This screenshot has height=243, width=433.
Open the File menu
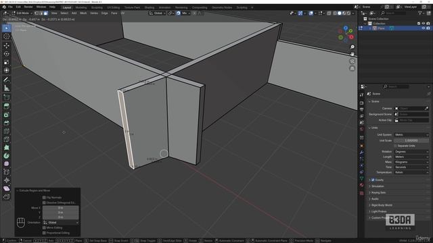(x=10, y=7)
